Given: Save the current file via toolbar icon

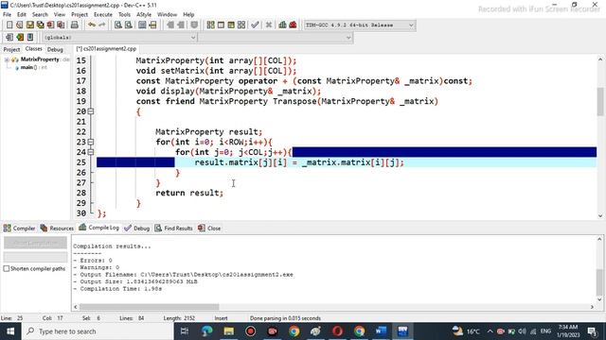Looking at the screenshot, I should coord(29,25).
